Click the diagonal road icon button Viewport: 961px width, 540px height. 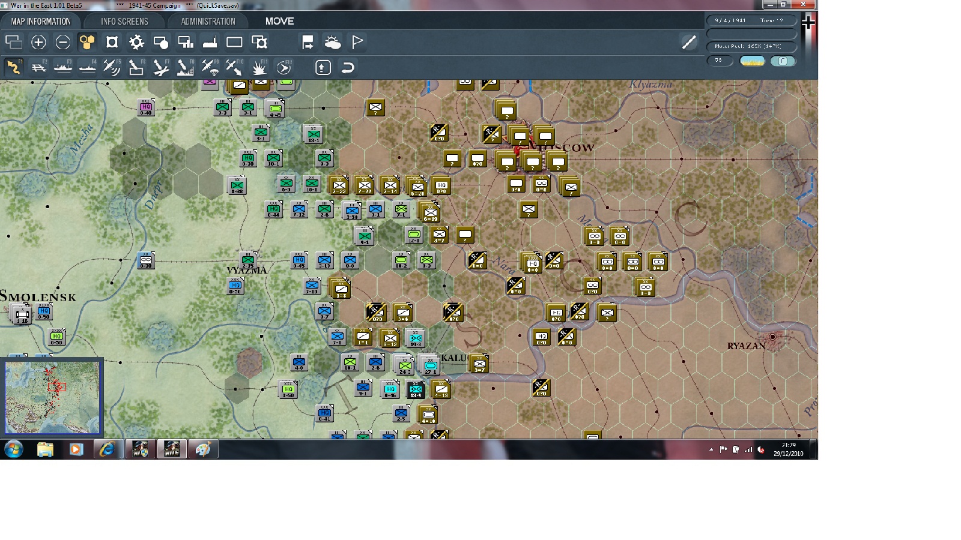coord(689,42)
